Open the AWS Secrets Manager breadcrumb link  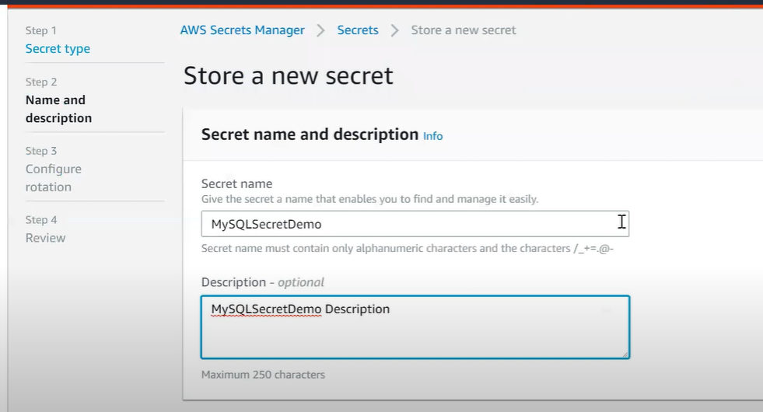243,30
